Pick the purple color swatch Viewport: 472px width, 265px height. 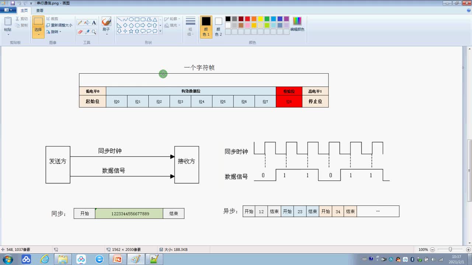pyautogui.click(x=287, y=19)
